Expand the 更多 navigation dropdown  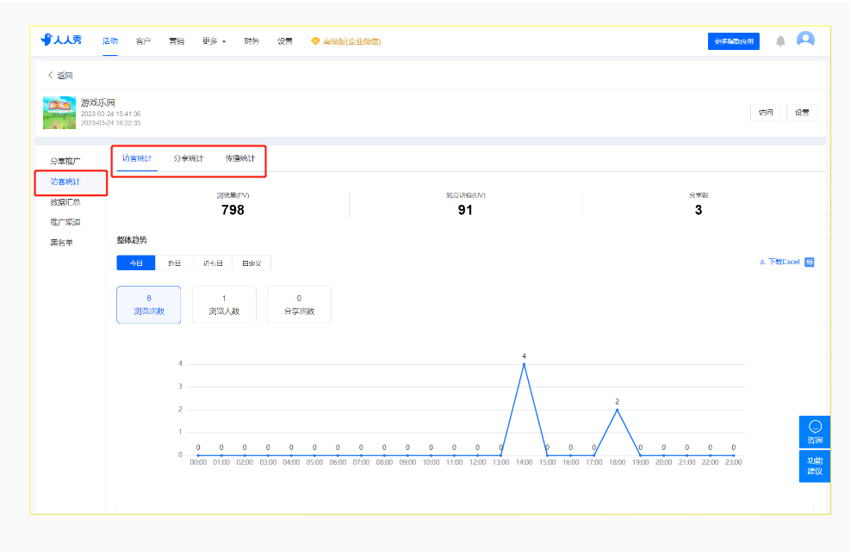click(214, 41)
